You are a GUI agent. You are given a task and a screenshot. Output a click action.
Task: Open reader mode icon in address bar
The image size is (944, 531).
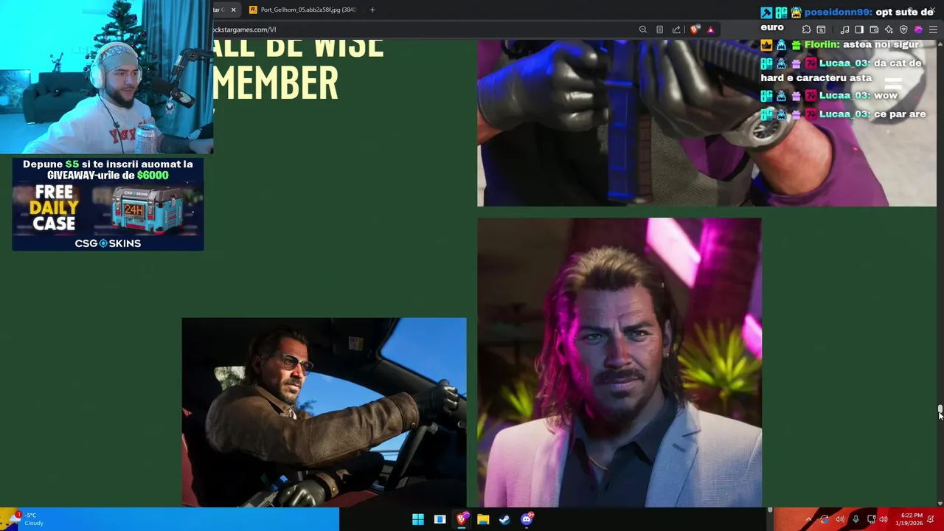pos(659,29)
